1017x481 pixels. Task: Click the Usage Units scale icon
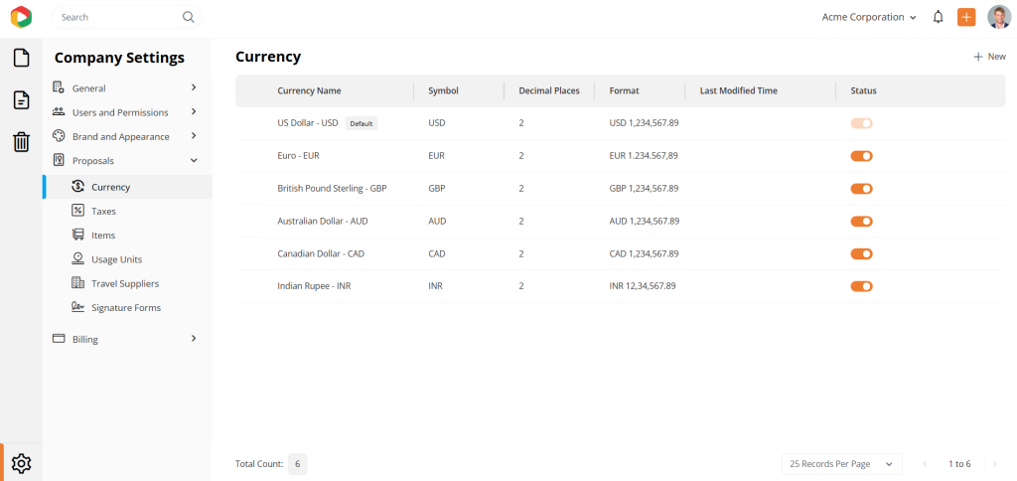pos(77,258)
